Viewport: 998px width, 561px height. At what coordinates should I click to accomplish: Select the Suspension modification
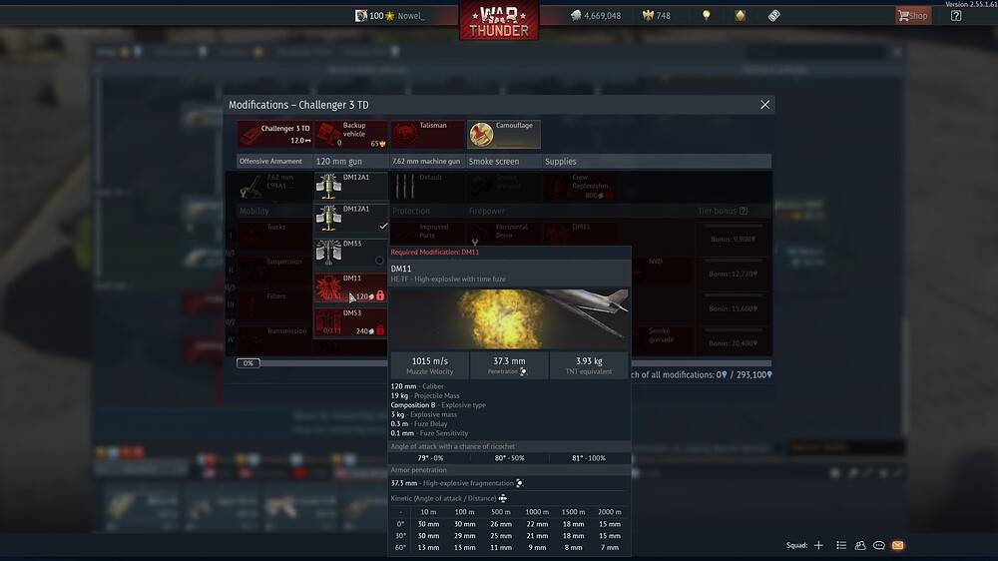274,270
